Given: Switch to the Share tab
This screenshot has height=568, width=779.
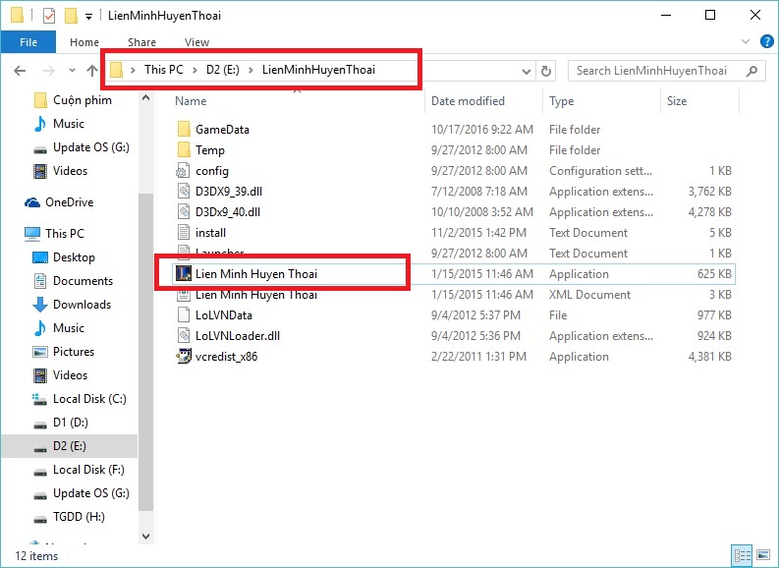Looking at the screenshot, I should point(141,42).
